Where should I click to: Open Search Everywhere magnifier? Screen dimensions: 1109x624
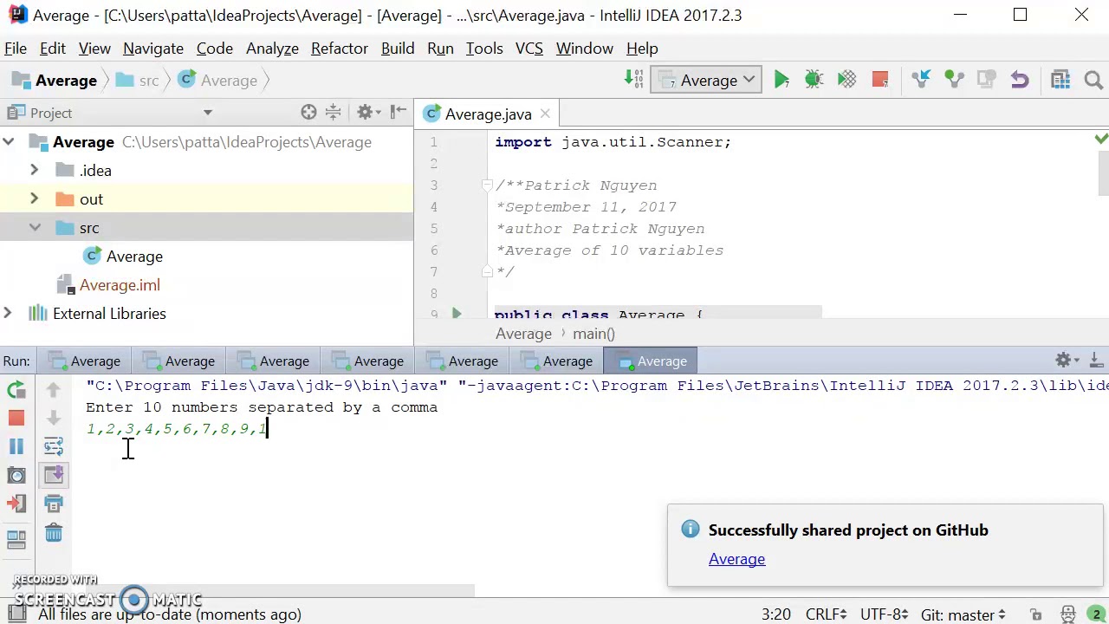(x=1093, y=81)
